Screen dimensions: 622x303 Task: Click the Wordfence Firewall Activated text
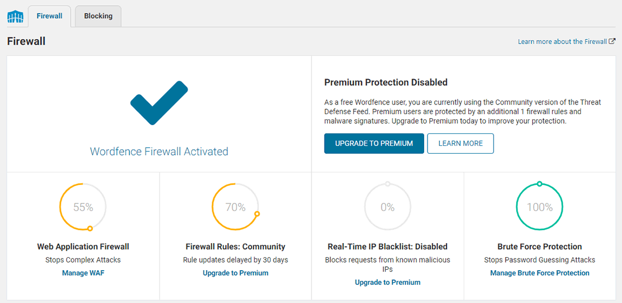pos(159,151)
